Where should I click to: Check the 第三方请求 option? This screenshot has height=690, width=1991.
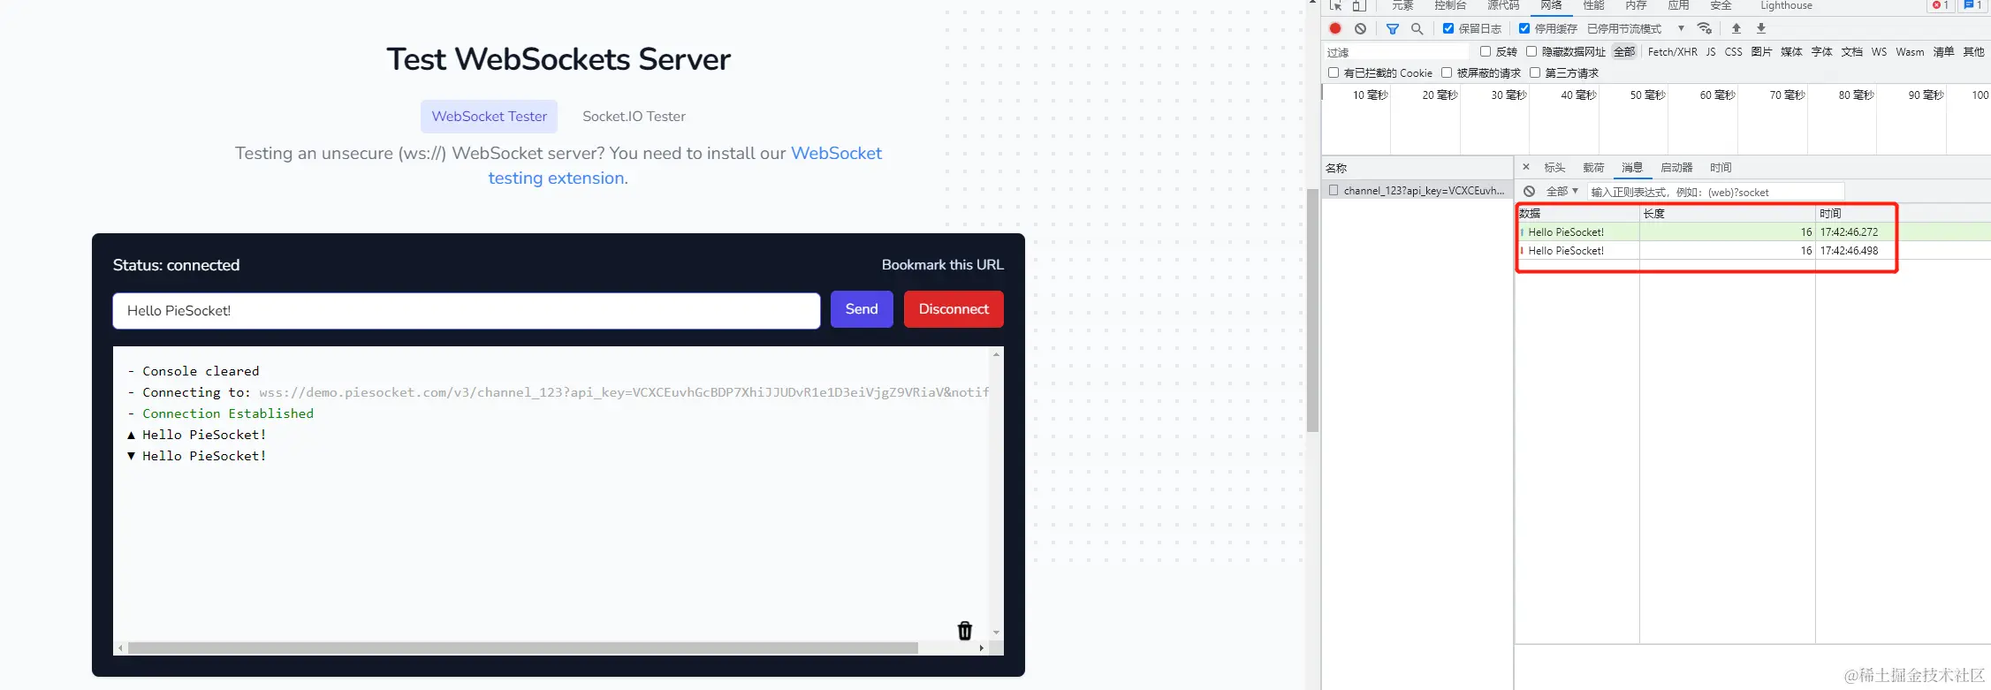coord(1535,72)
